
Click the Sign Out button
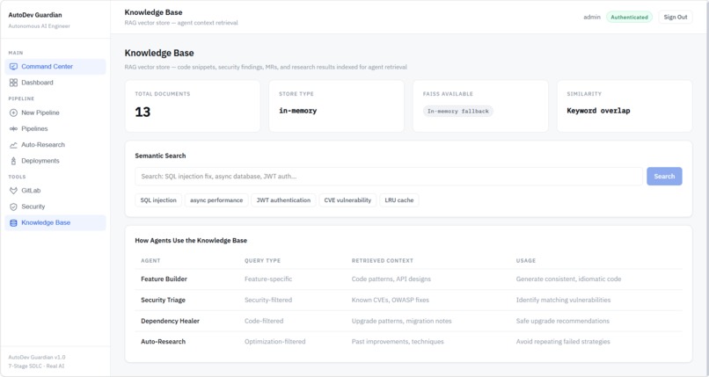point(675,18)
